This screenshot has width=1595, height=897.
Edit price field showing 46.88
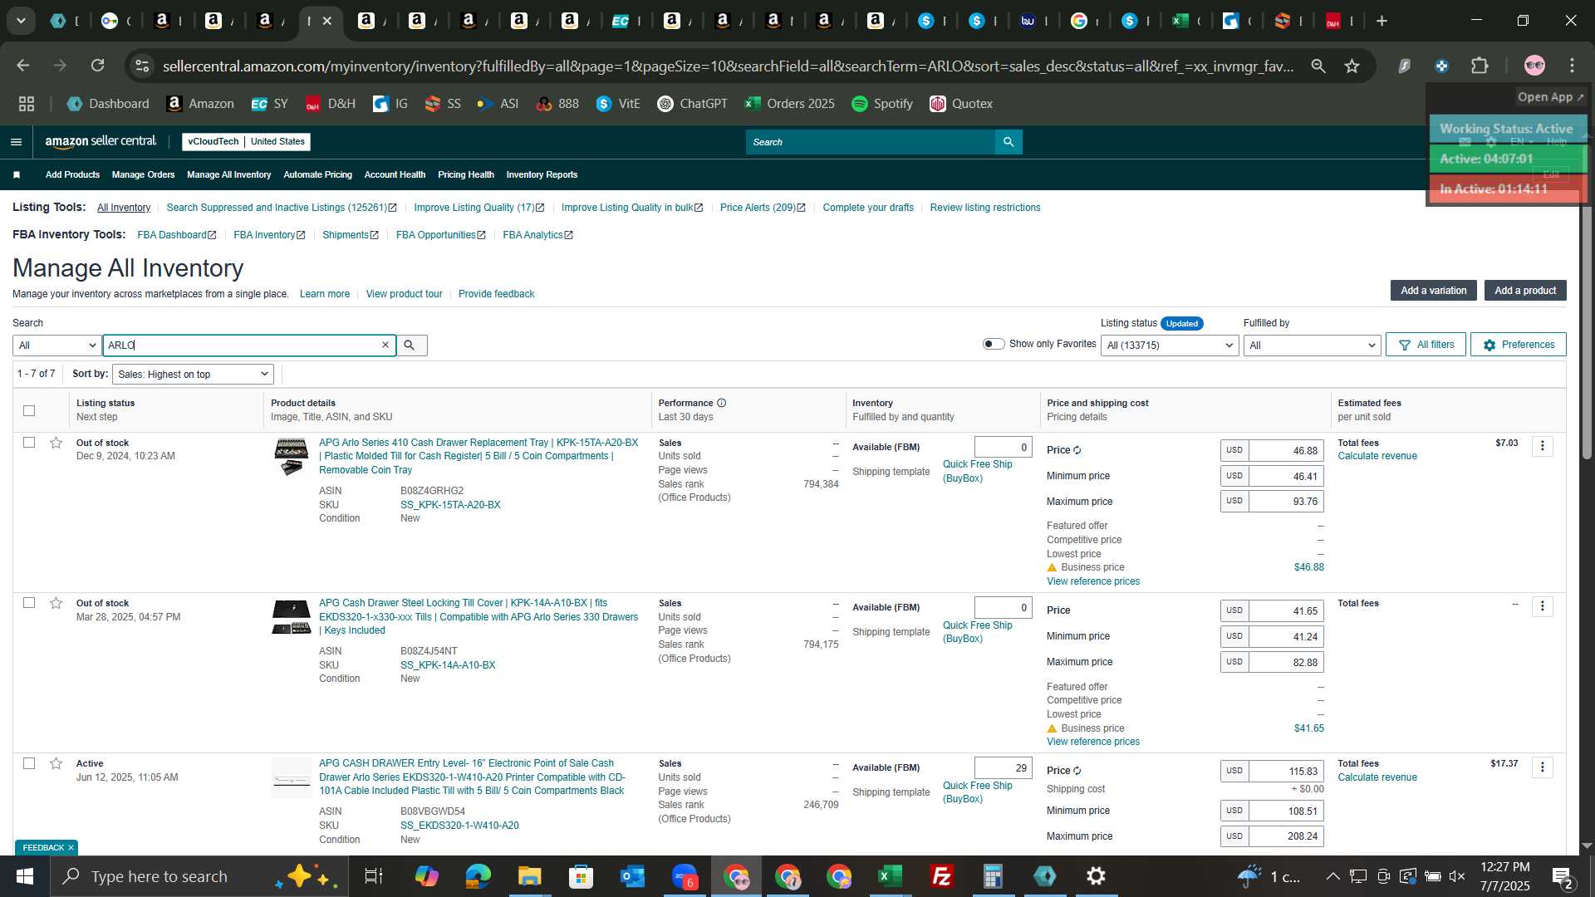[1286, 450]
